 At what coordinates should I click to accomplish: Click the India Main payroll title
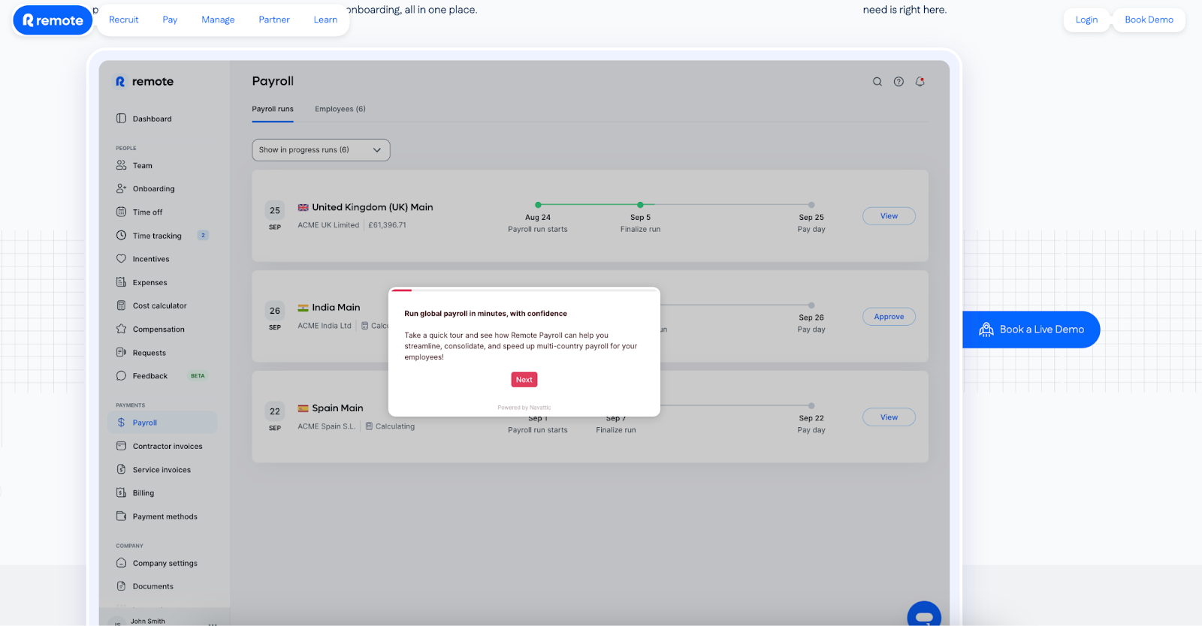pyautogui.click(x=336, y=308)
